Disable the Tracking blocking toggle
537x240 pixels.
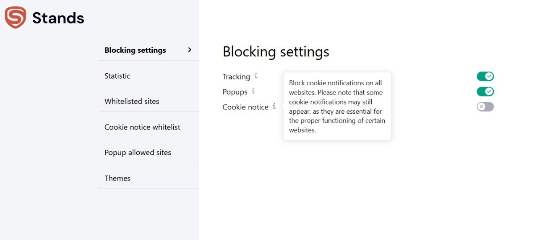(x=485, y=77)
